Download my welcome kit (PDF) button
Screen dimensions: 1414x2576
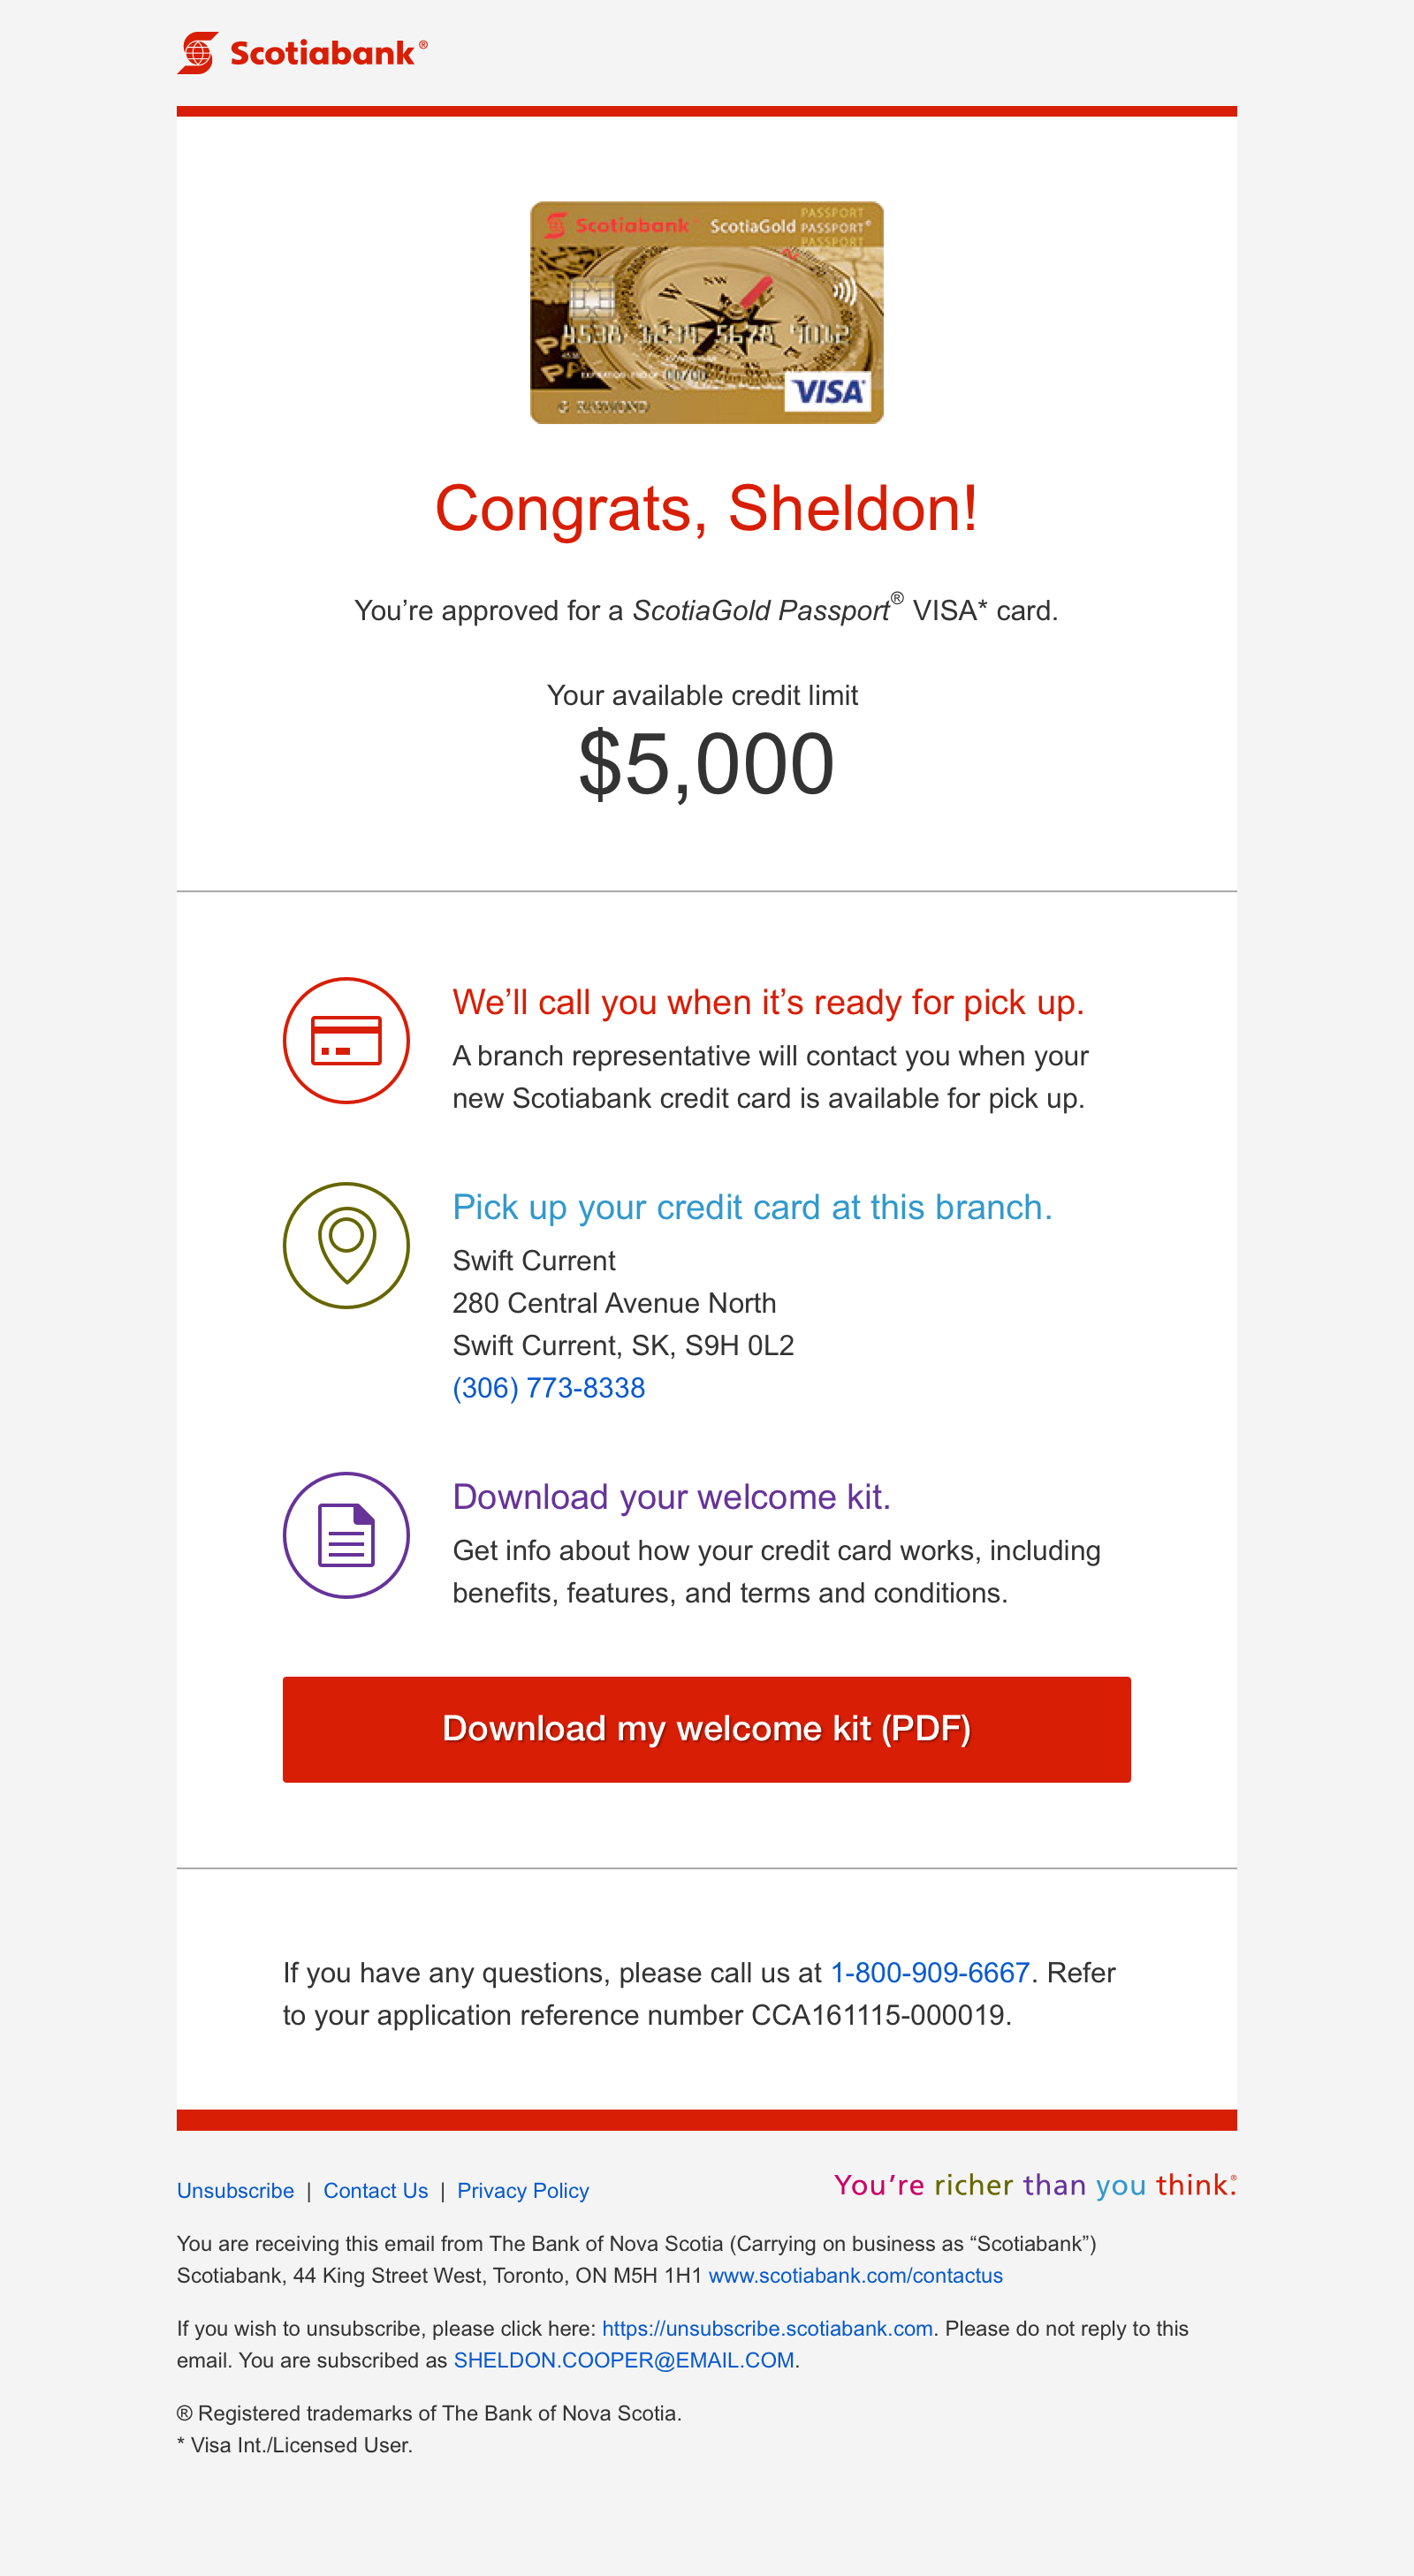point(706,1729)
